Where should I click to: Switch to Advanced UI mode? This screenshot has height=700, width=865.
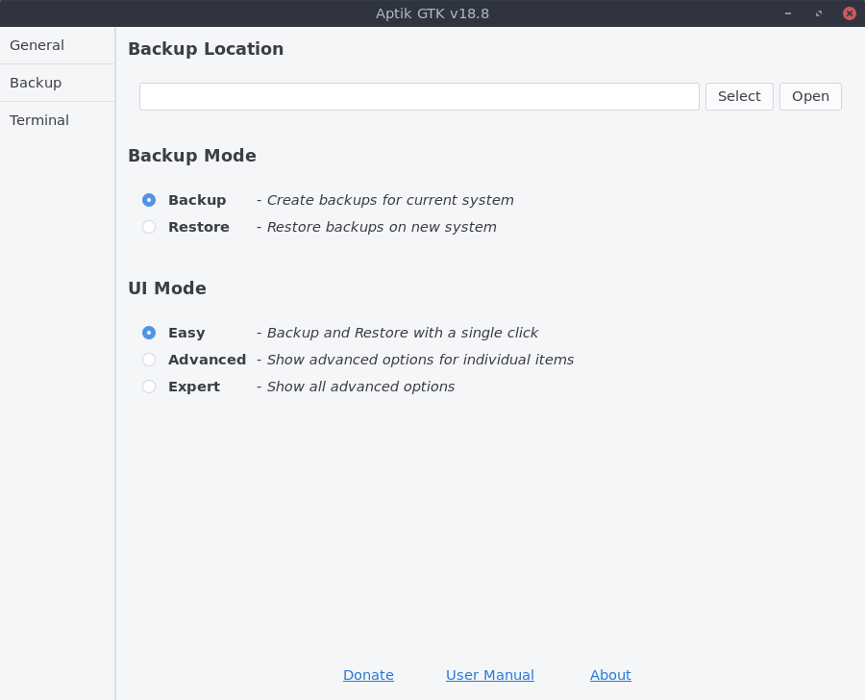pyautogui.click(x=149, y=360)
